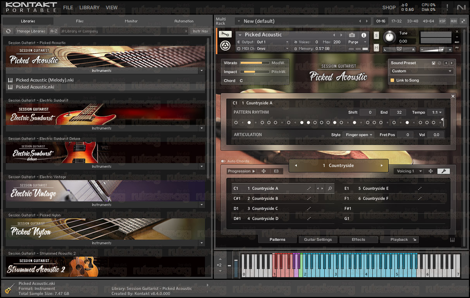Open the Style Finger open dropdown
The height and width of the screenshot is (298, 470).
coord(358,135)
